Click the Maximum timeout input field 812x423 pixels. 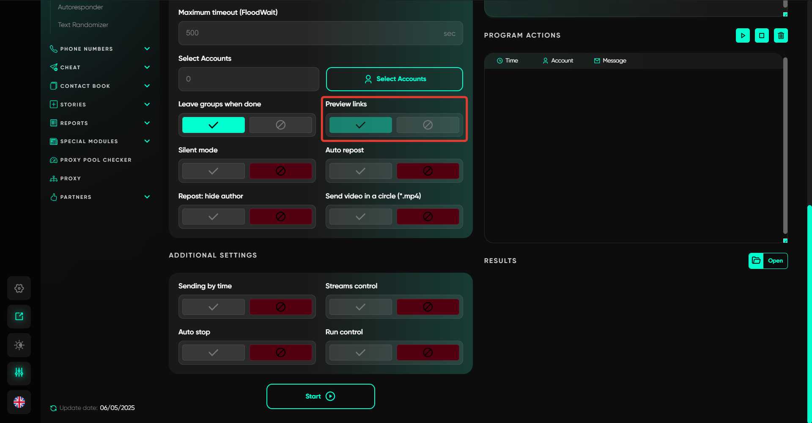pyautogui.click(x=313, y=33)
